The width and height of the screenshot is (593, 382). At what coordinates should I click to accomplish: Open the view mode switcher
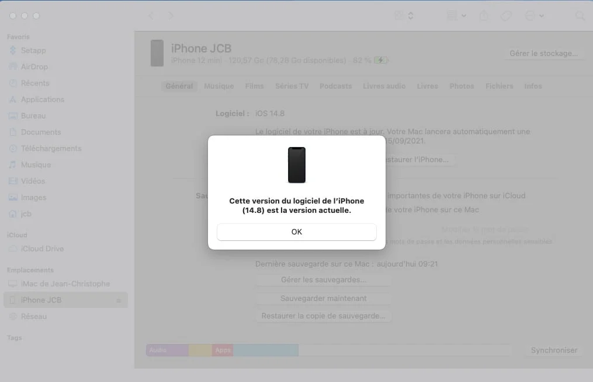point(404,16)
